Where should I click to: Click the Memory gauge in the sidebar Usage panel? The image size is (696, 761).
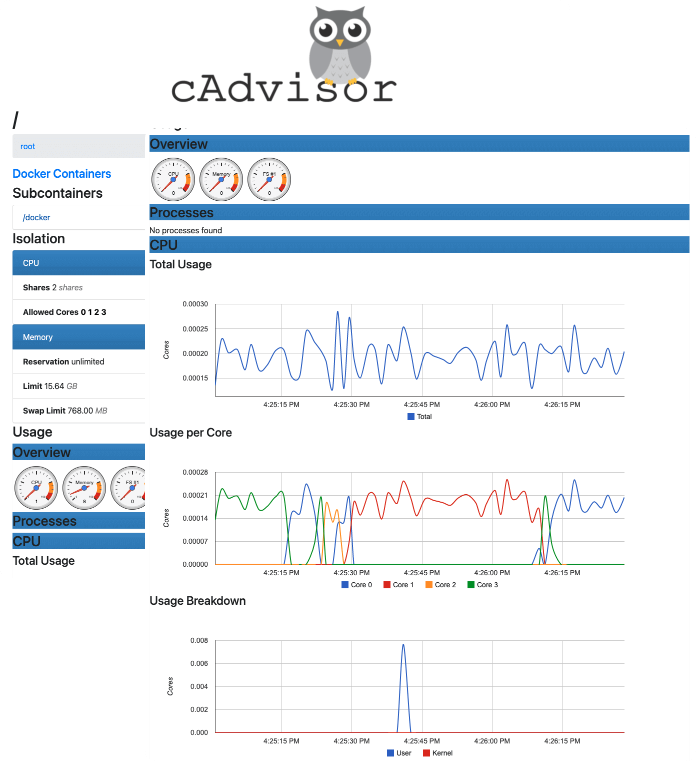(84, 488)
